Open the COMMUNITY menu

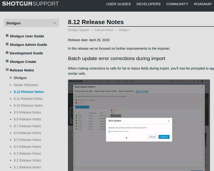click(177, 4)
